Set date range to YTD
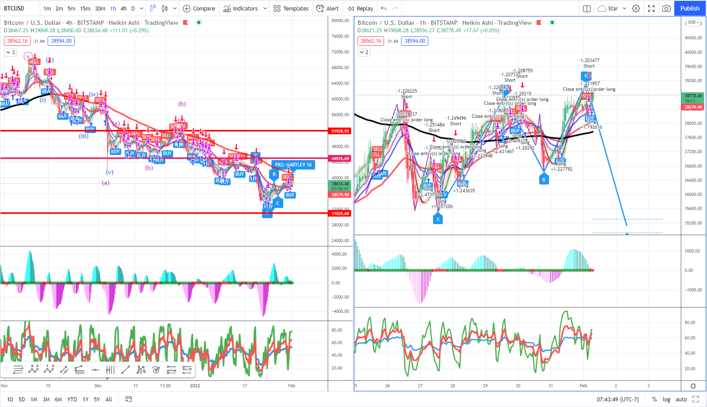This screenshot has width=707, height=407. [x=72, y=399]
